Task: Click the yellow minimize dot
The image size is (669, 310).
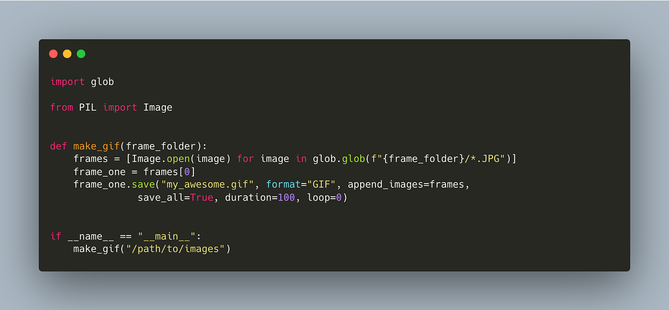Action: (67, 54)
